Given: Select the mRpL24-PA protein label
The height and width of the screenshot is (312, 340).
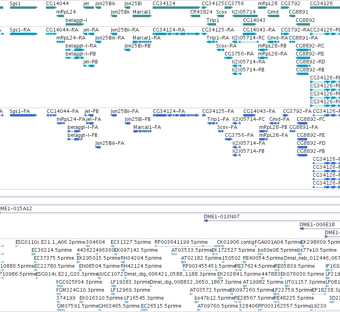Looking at the screenshot, I should tap(71, 119).
